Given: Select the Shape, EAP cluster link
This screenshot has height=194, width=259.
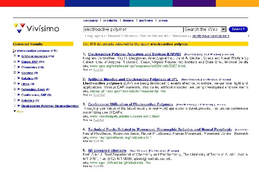Looking at the screenshot, I should (29, 62).
